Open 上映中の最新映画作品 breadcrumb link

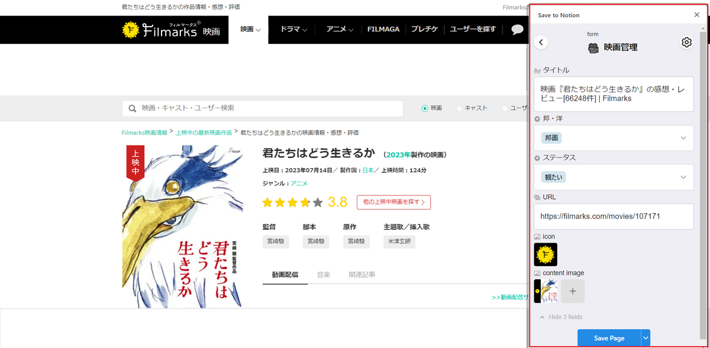click(204, 133)
